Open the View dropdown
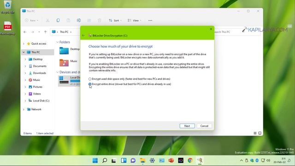 (134, 20)
